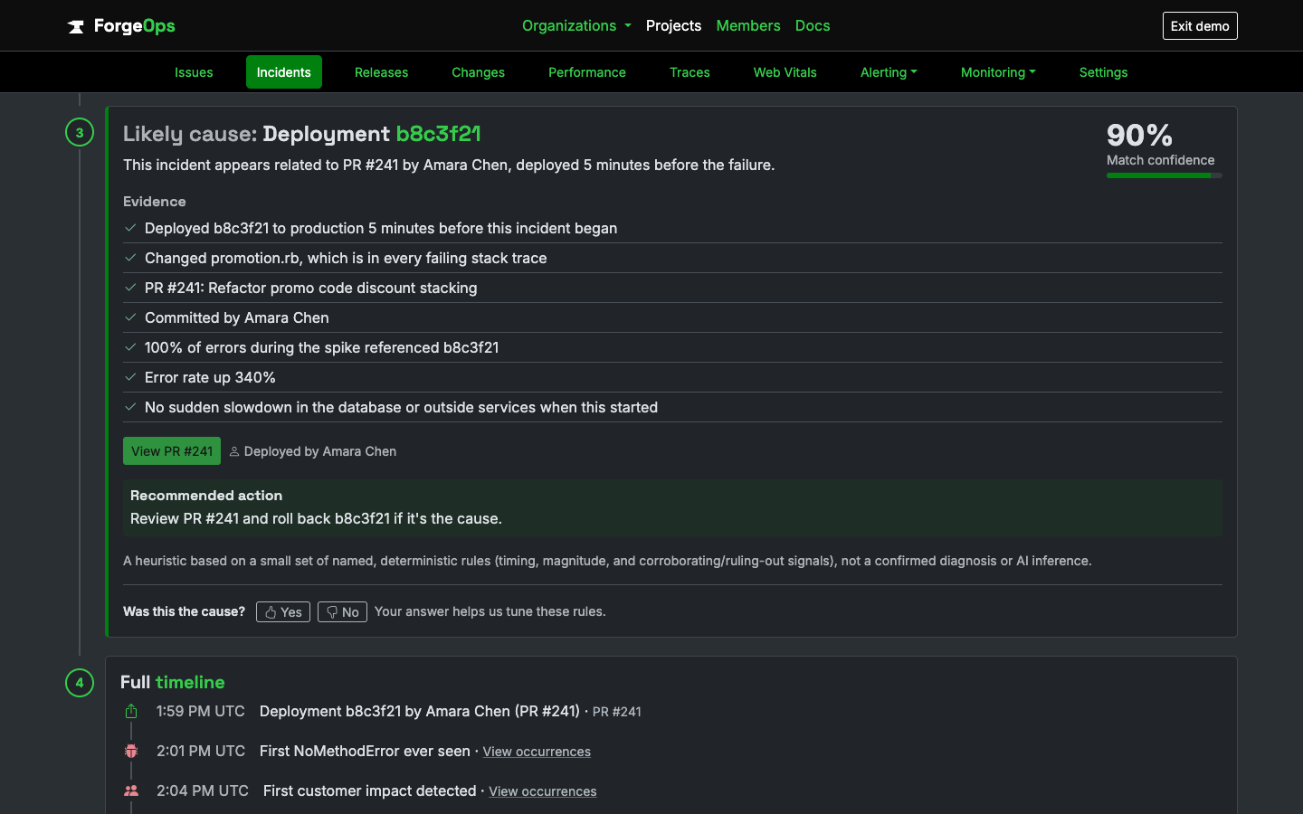Answer No to 'Was this the cause?'
1303x814 pixels.
pyautogui.click(x=342, y=612)
